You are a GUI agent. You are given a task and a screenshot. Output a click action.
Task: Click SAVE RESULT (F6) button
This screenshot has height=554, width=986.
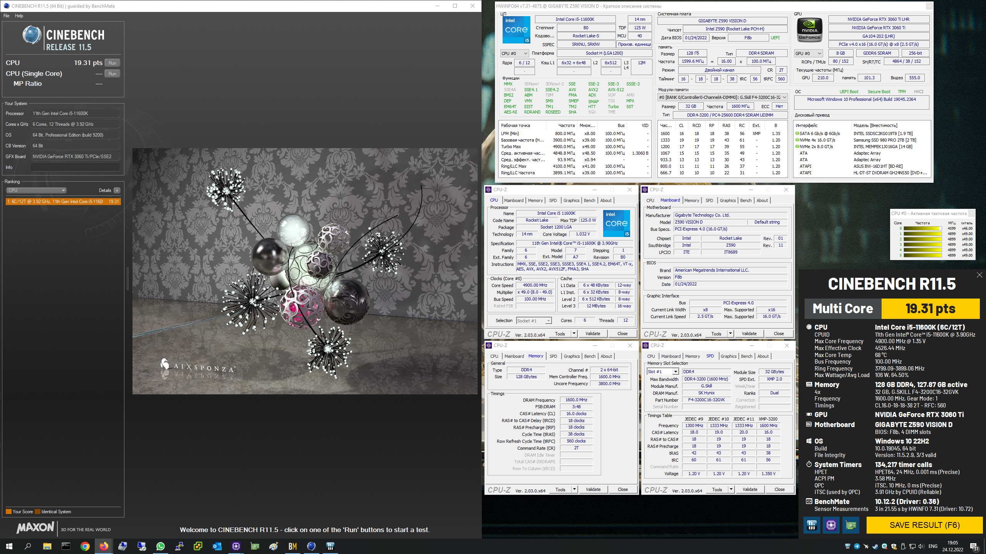pyautogui.click(x=924, y=525)
